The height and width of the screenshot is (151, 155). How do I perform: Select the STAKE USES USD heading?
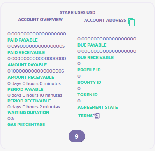coord(77,12)
